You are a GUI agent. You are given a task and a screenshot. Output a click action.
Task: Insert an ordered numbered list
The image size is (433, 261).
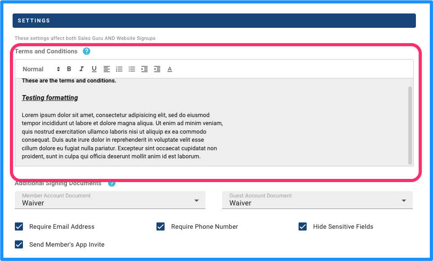[119, 69]
